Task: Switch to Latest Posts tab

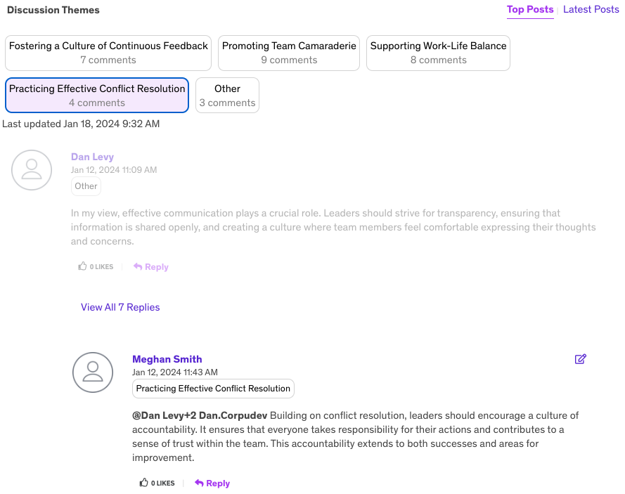Action: coord(591,10)
